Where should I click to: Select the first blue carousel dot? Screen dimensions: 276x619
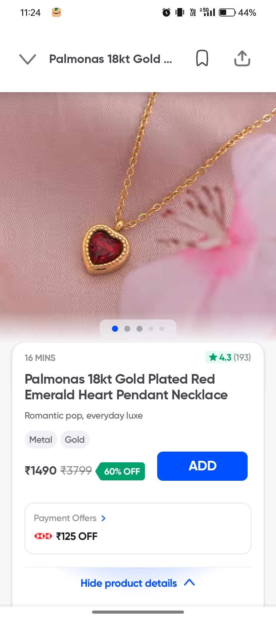(115, 329)
